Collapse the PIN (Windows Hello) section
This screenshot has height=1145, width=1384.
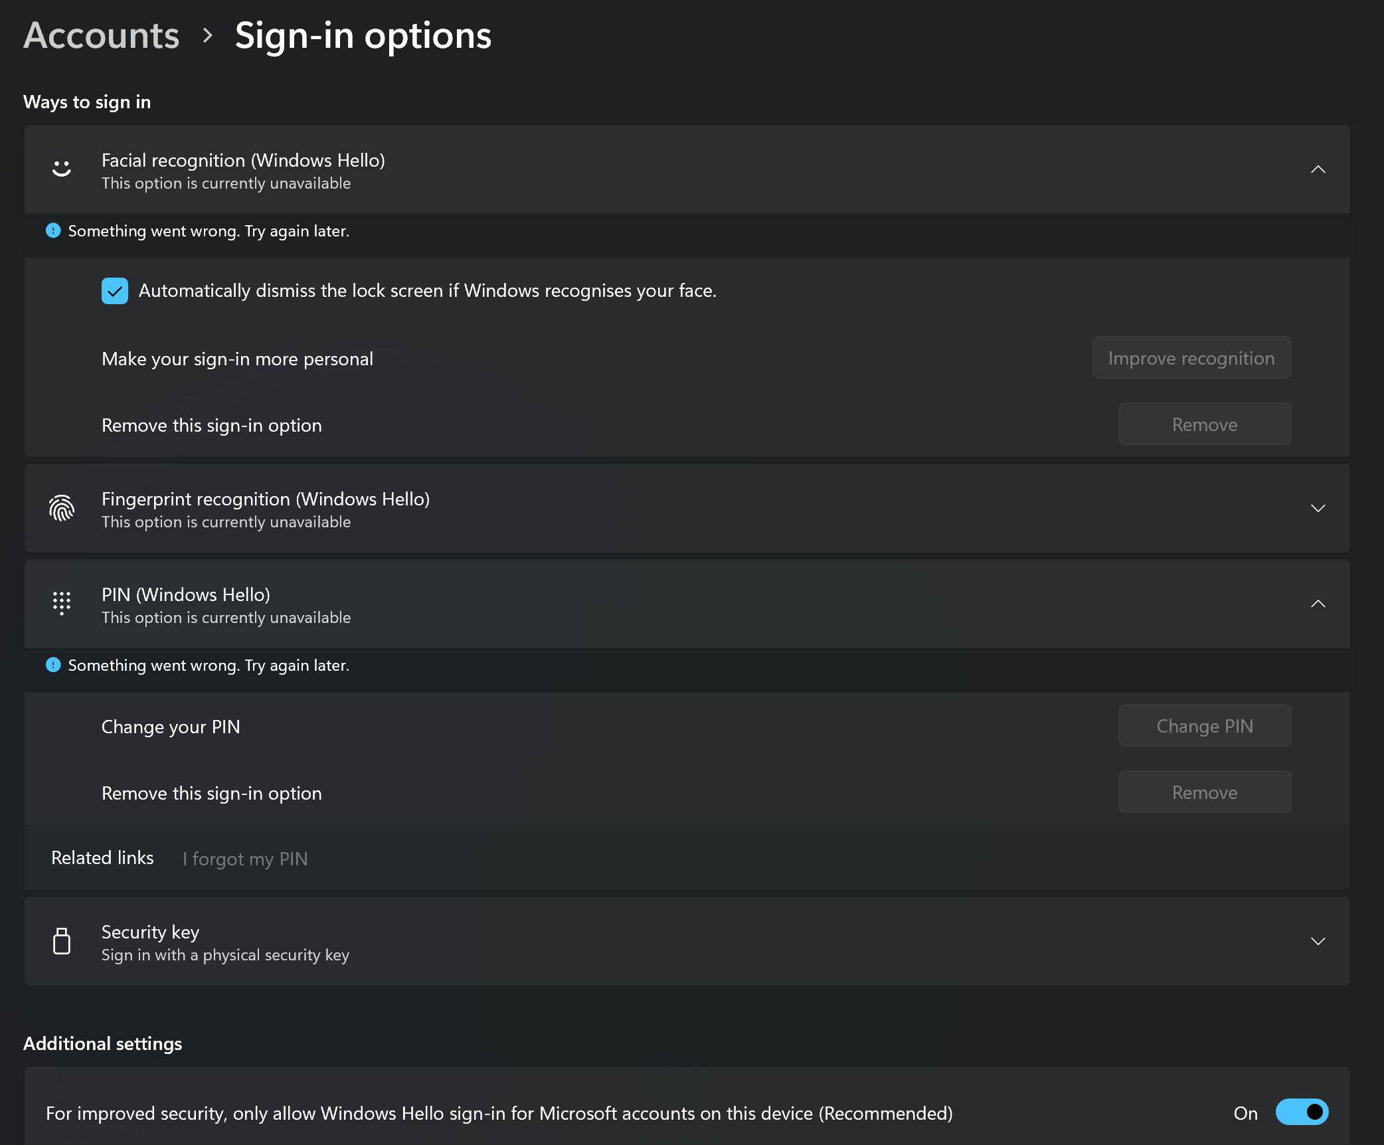[x=1318, y=604]
